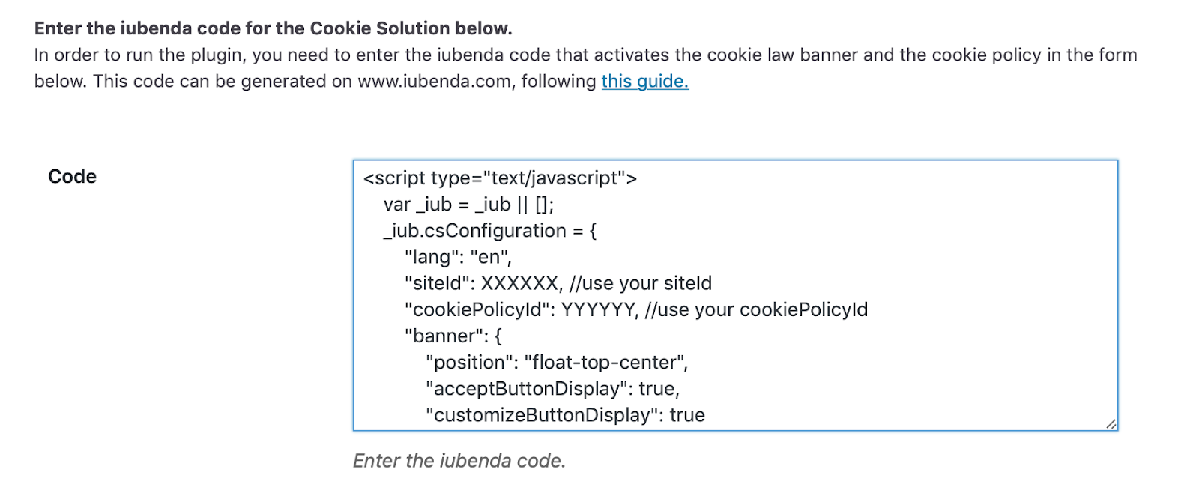Open the "this guide." hyperlink
Viewport: 1199px width, 502px height.
pyautogui.click(x=644, y=82)
